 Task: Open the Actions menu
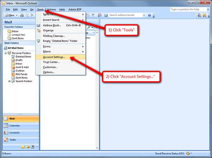(51, 10)
